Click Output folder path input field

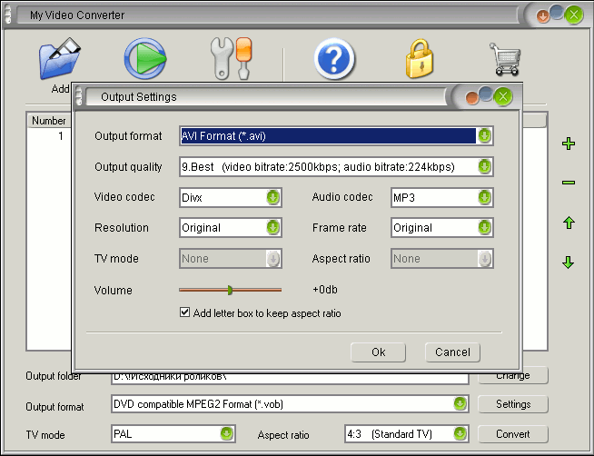pos(290,378)
